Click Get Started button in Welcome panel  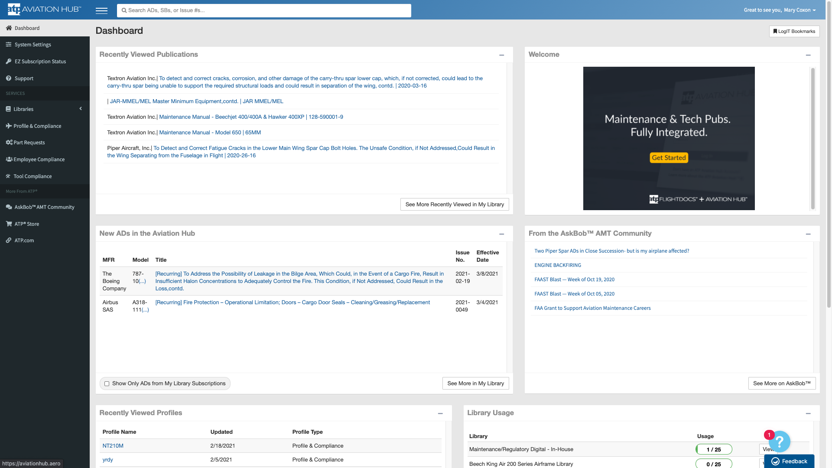[669, 157]
